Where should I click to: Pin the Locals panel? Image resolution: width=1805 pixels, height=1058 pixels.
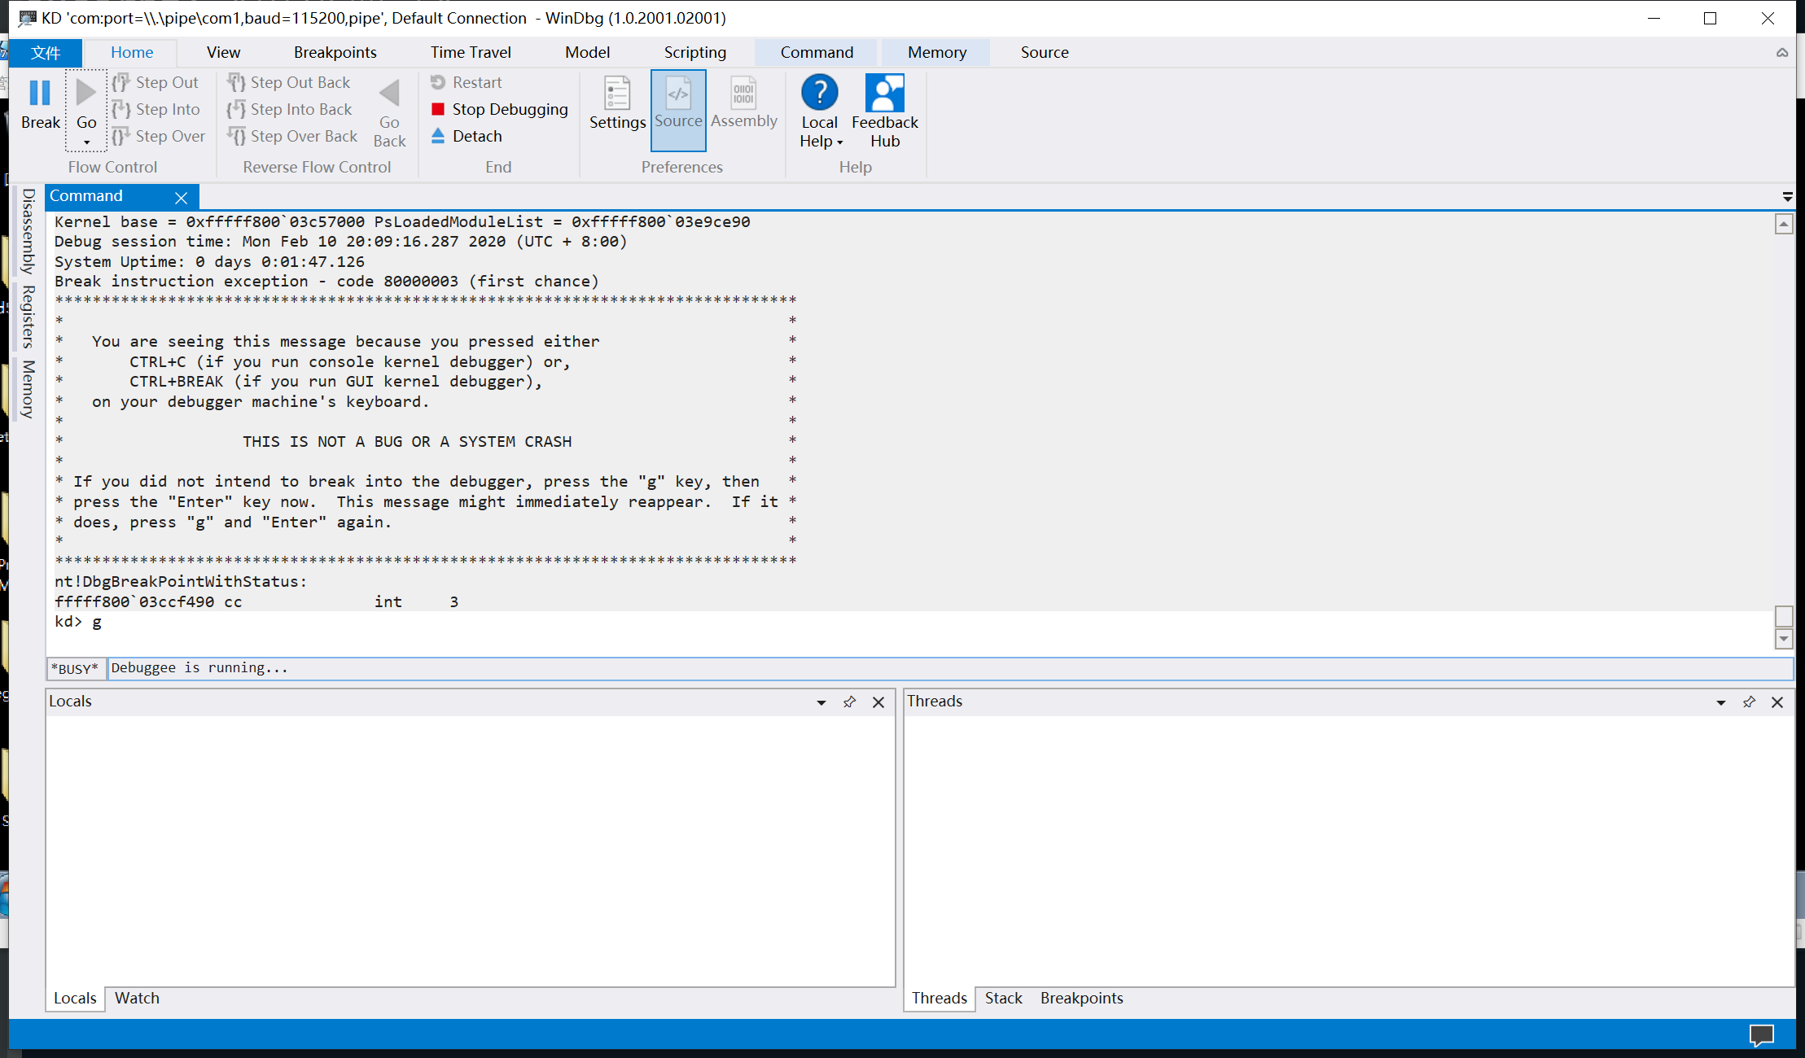[849, 702]
